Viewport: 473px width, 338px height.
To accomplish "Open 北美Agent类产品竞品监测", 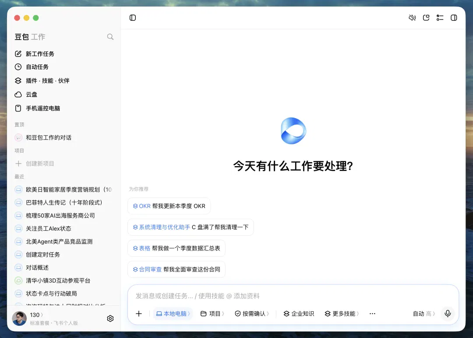I will point(64,241).
